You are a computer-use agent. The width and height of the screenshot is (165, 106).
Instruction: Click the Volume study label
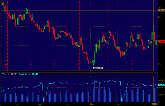pos(6,74)
